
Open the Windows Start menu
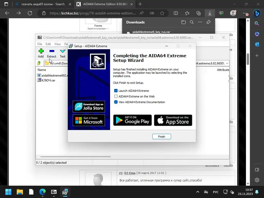(8, 192)
